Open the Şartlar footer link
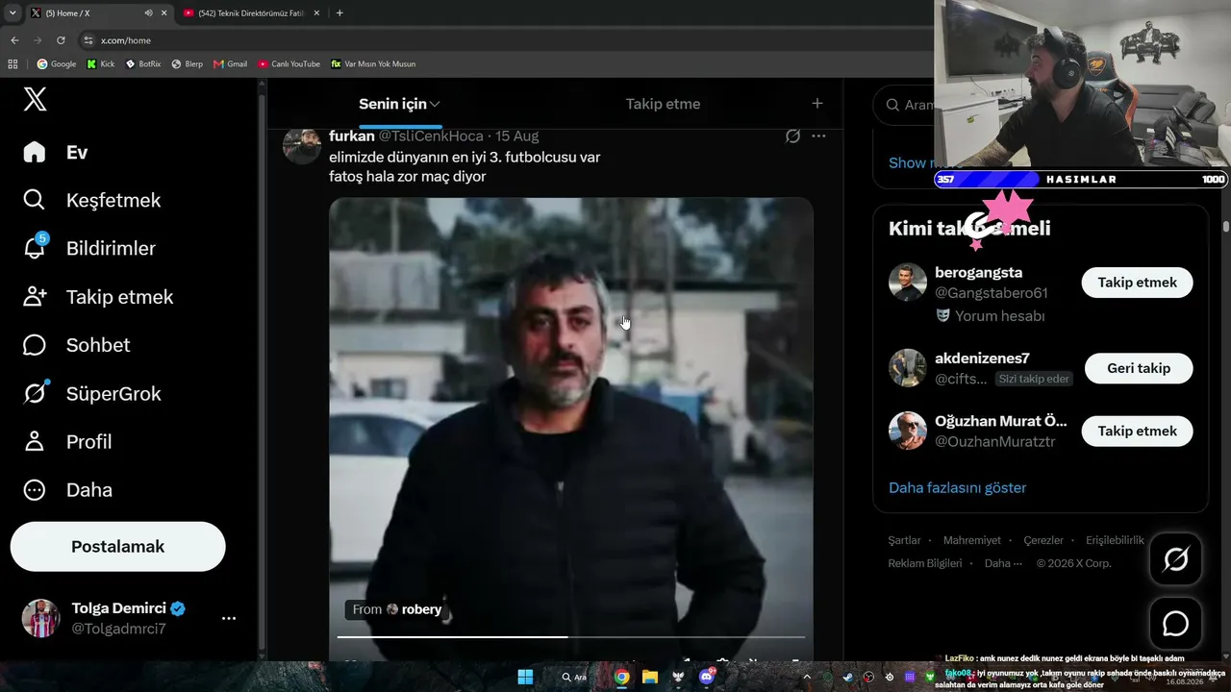Screen dimensions: 1231x692 click(904, 540)
